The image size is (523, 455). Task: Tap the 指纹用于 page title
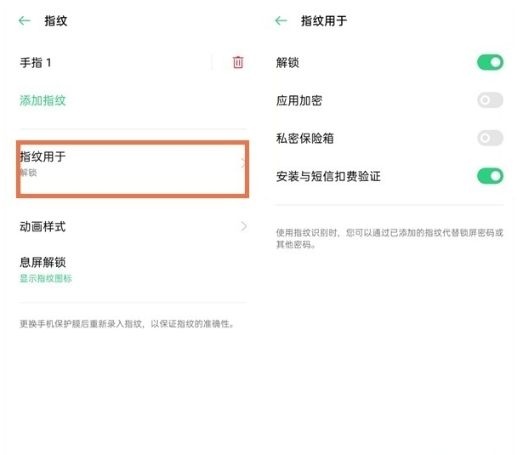tap(324, 21)
